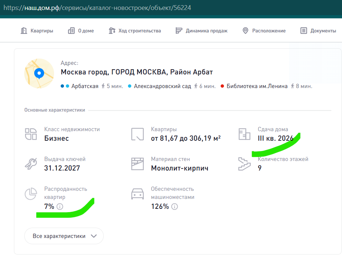
Task: Click the Документы list icon
Action: click(304, 31)
